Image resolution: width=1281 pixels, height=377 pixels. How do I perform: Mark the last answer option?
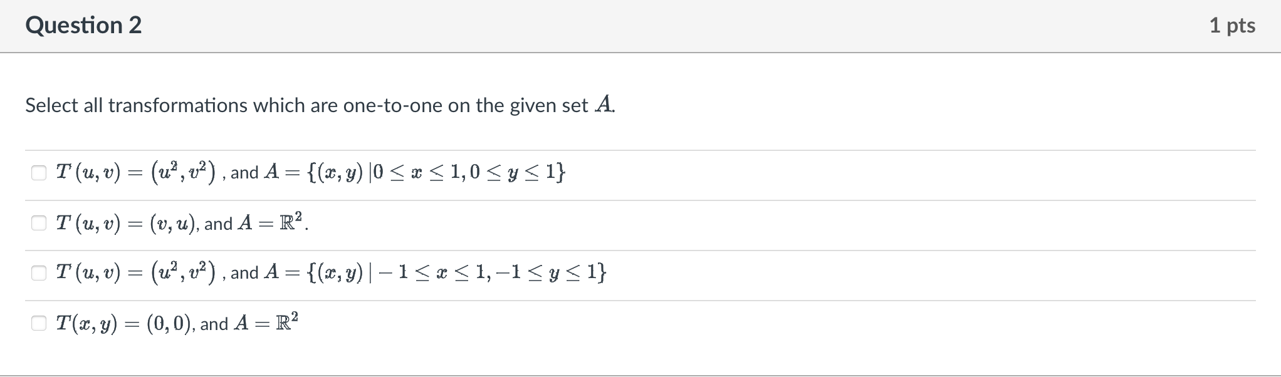coord(38,322)
